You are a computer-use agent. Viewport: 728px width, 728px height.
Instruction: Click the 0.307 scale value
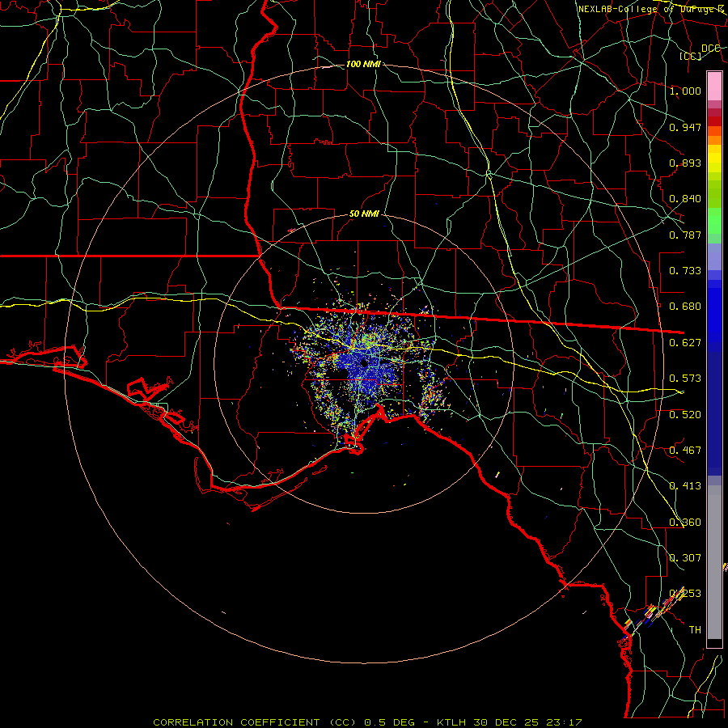pos(685,558)
